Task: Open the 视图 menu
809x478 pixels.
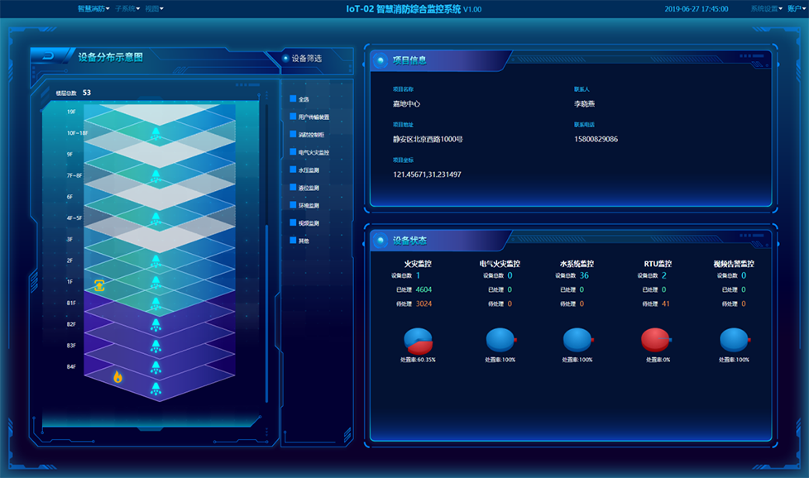Action: (x=154, y=9)
